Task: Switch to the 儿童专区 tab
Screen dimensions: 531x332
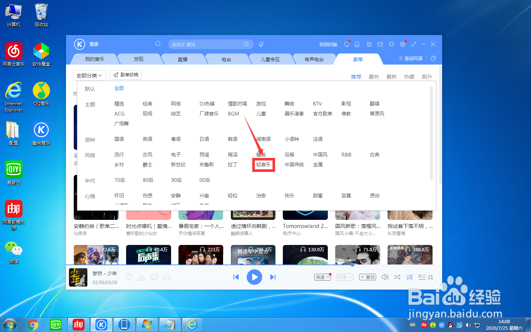Action: [x=270, y=59]
